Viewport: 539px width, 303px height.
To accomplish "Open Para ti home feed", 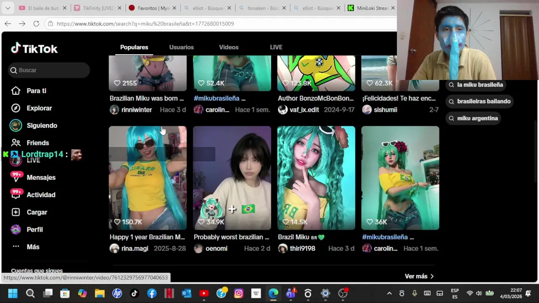I will 36,90.
